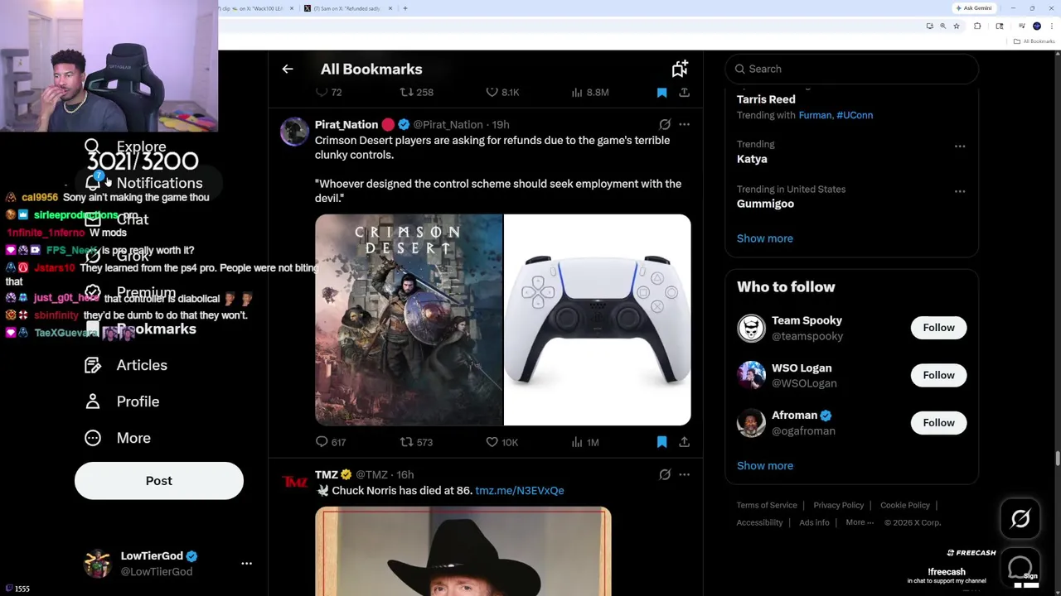The width and height of the screenshot is (1061, 596).
Task: Open more options on the Pirat_Nation post
Action: pos(684,125)
